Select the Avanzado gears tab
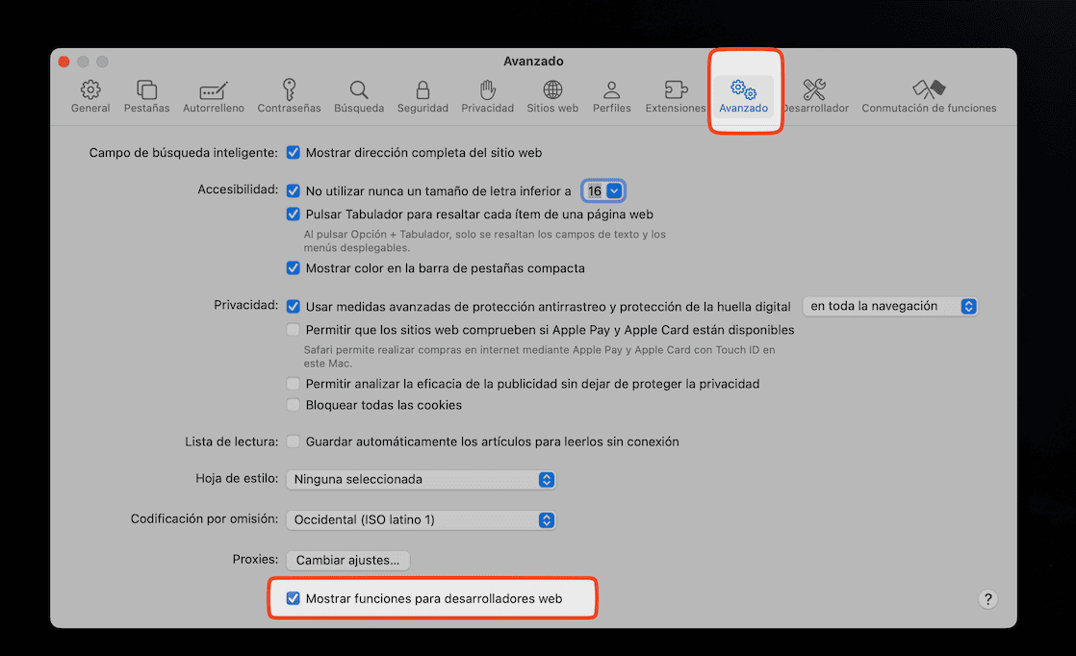The image size is (1076, 656). tap(743, 96)
